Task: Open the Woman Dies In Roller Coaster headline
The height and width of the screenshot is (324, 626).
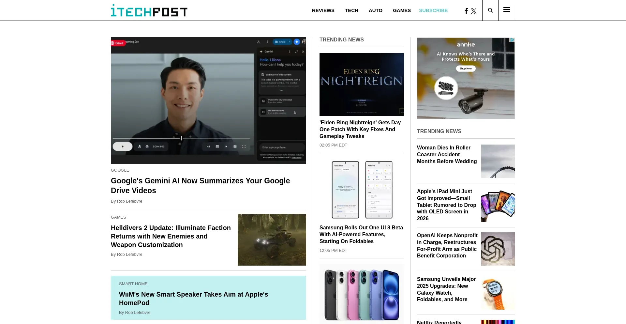Action: [x=447, y=154]
